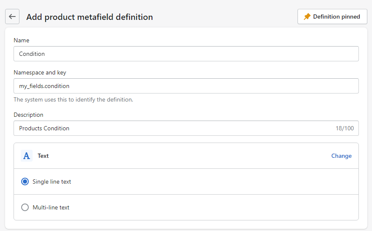Click the 18/100 character counter
The height and width of the screenshot is (231, 372).
coord(344,128)
